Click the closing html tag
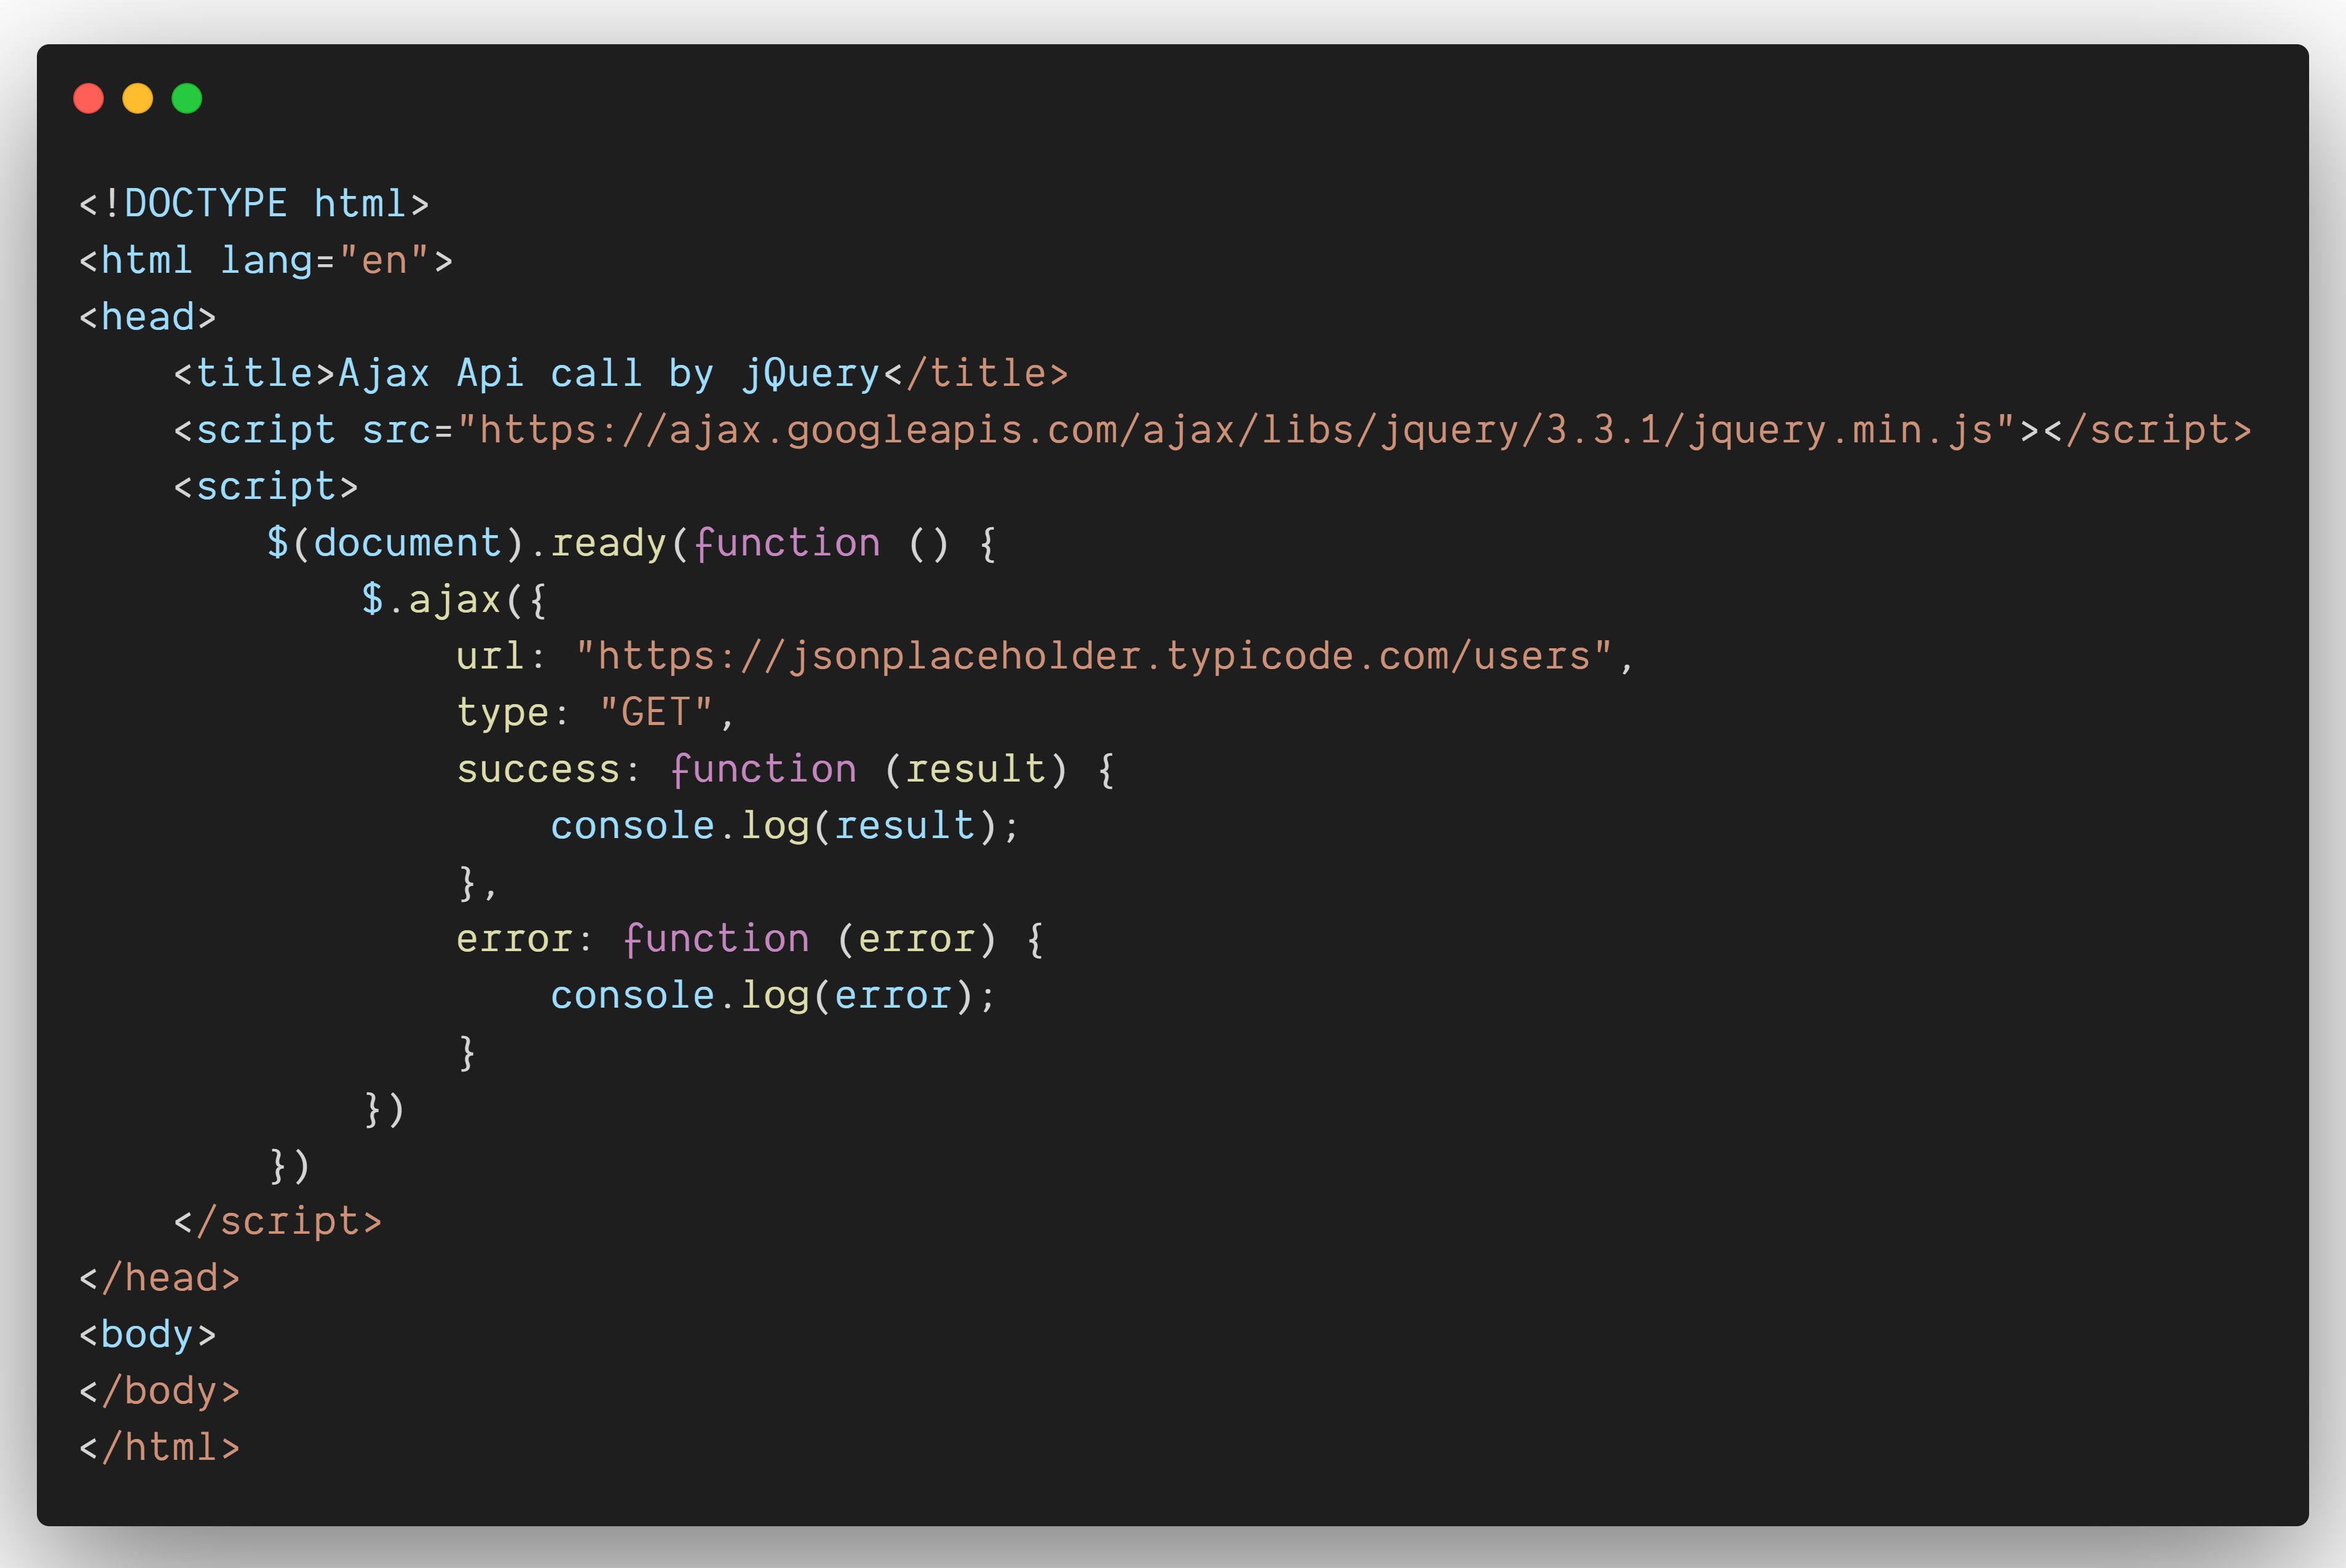Image resolution: width=2346 pixels, height=1568 pixels. pyautogui.click(x=160, y=1447)
